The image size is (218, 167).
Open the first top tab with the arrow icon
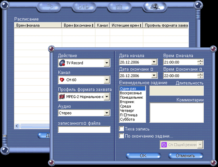(x=49, y=7)
